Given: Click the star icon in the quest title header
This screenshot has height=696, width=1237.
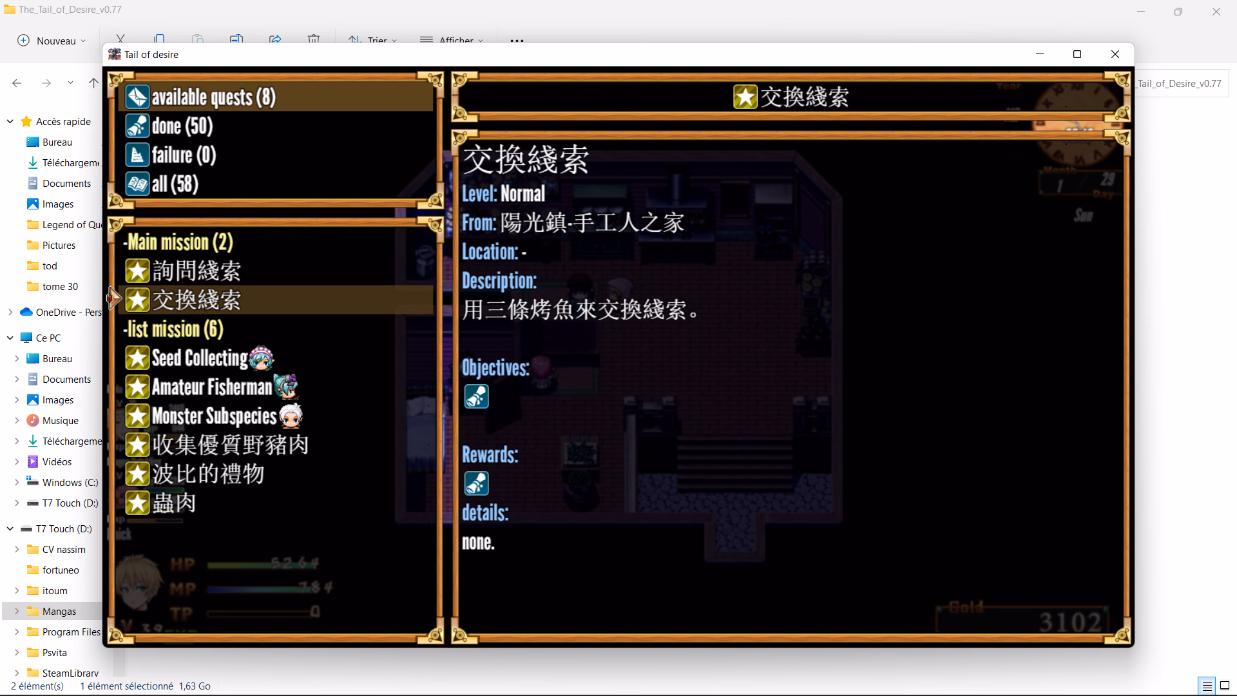Looking at the screenshot, I should coord(745,97).
